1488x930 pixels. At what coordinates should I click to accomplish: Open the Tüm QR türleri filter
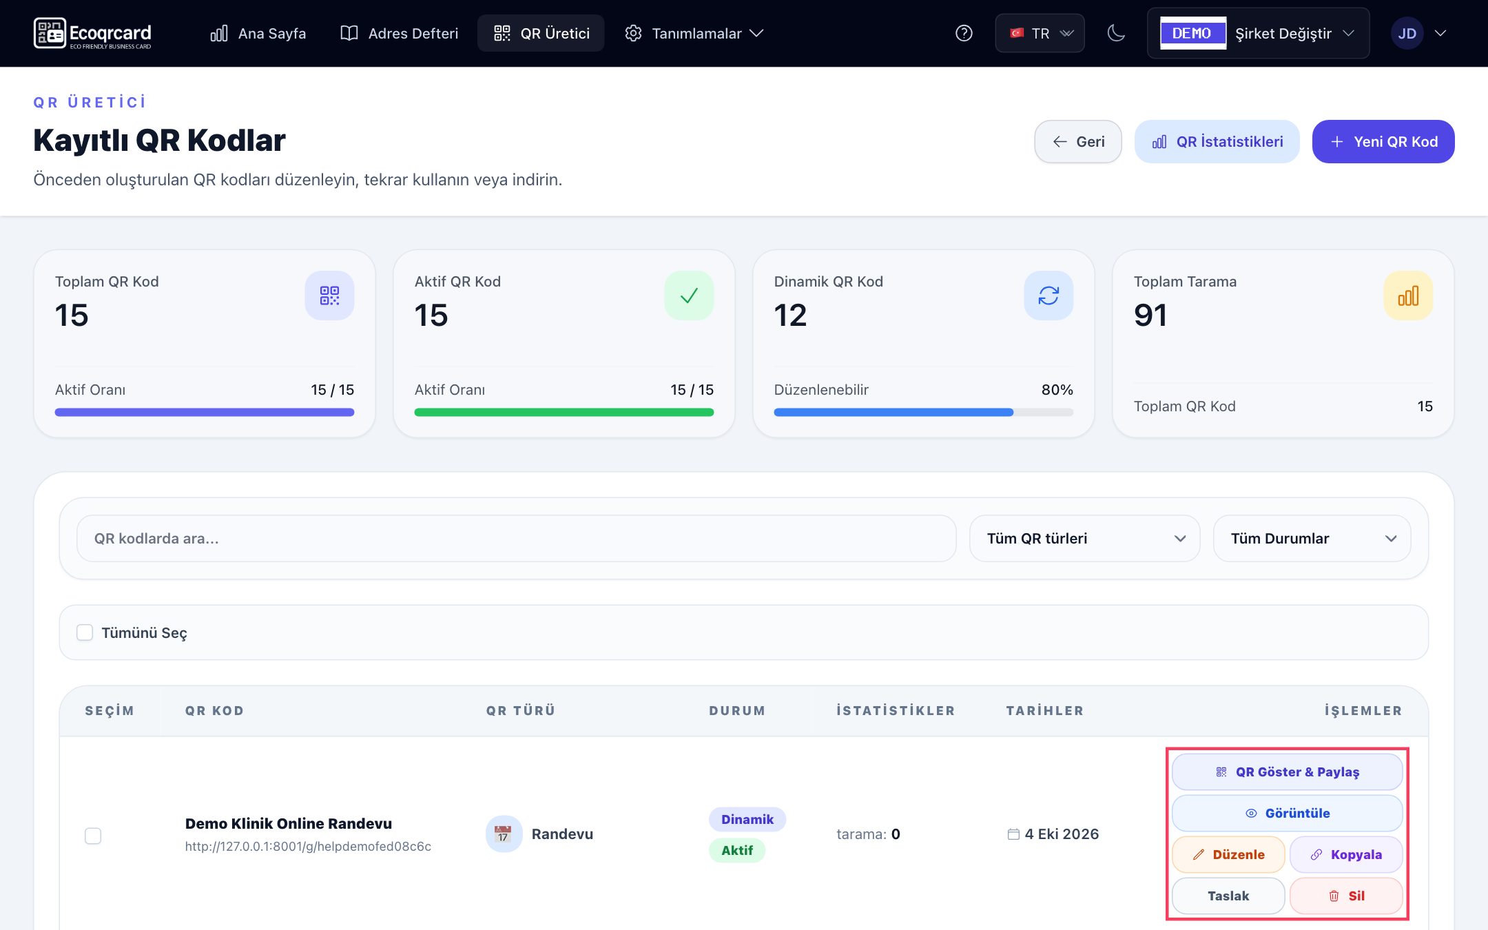[1084, 539]
